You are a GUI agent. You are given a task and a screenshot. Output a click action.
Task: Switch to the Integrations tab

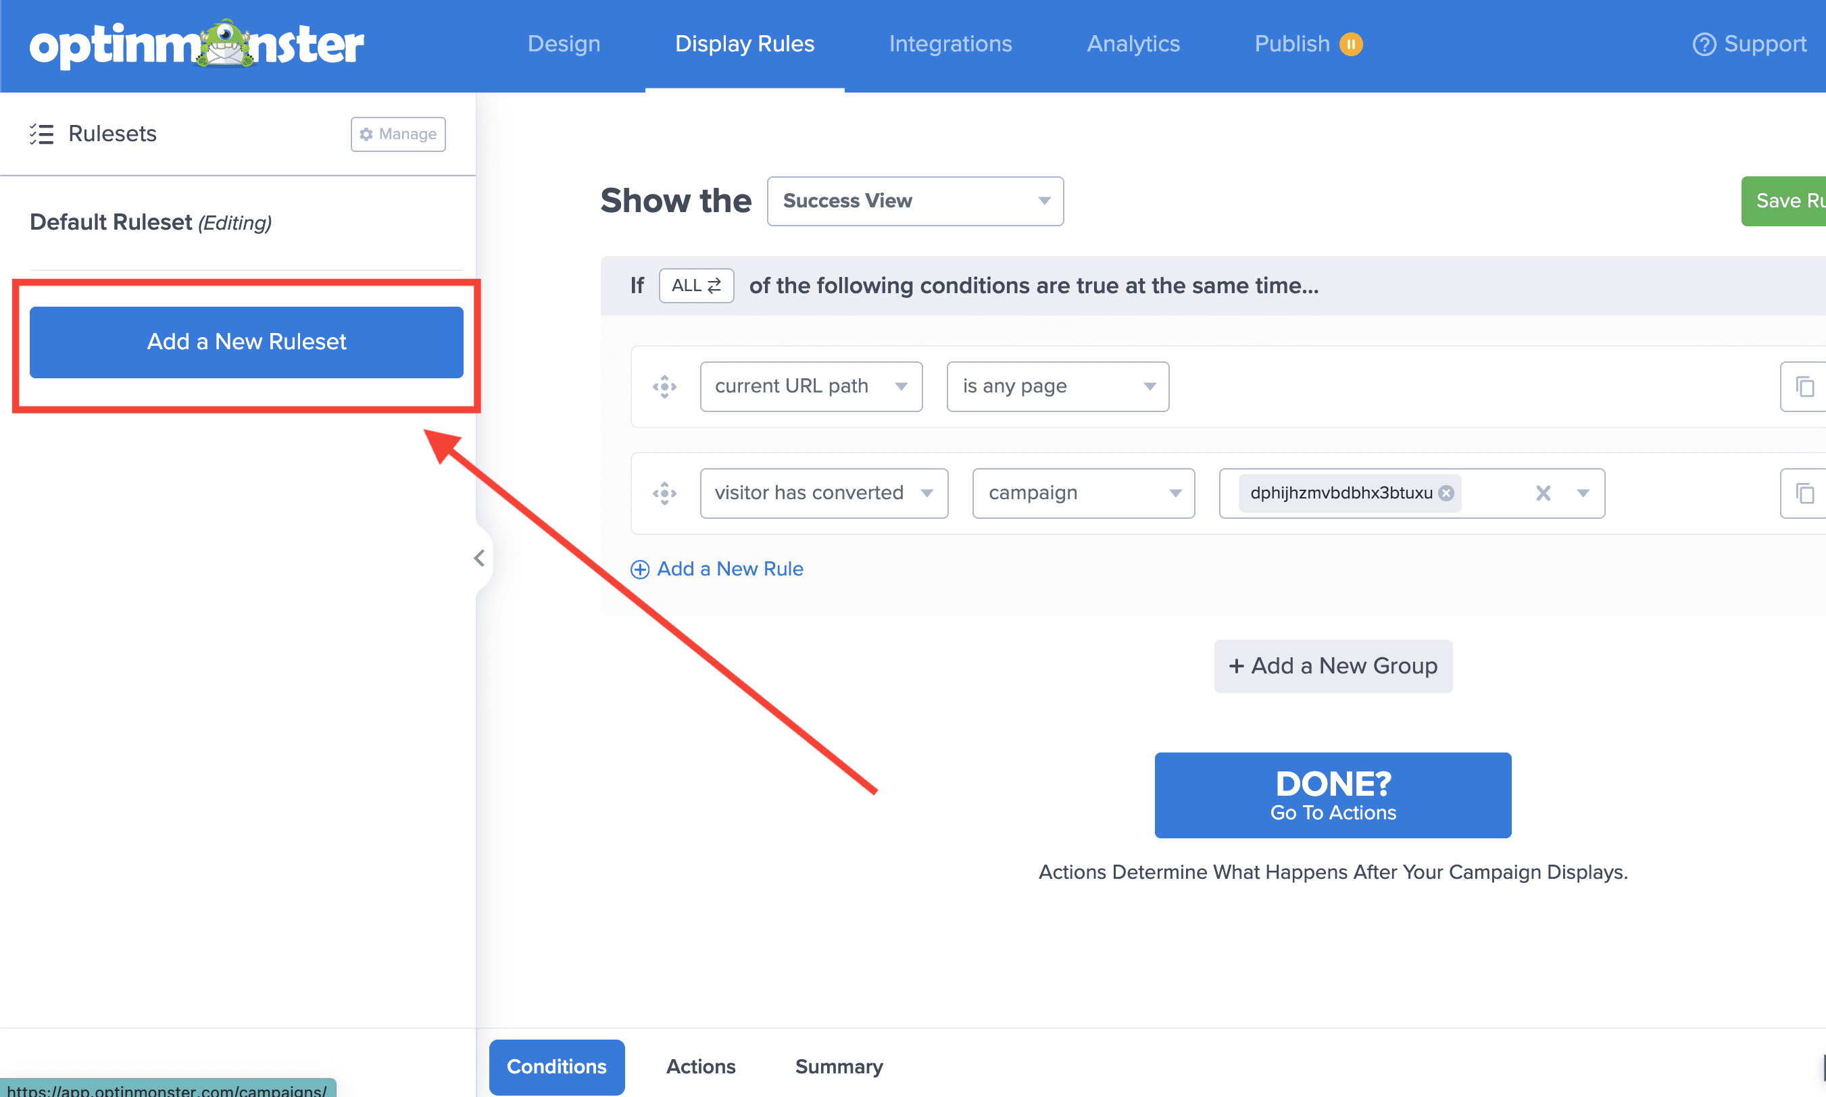tap(949, 45)
